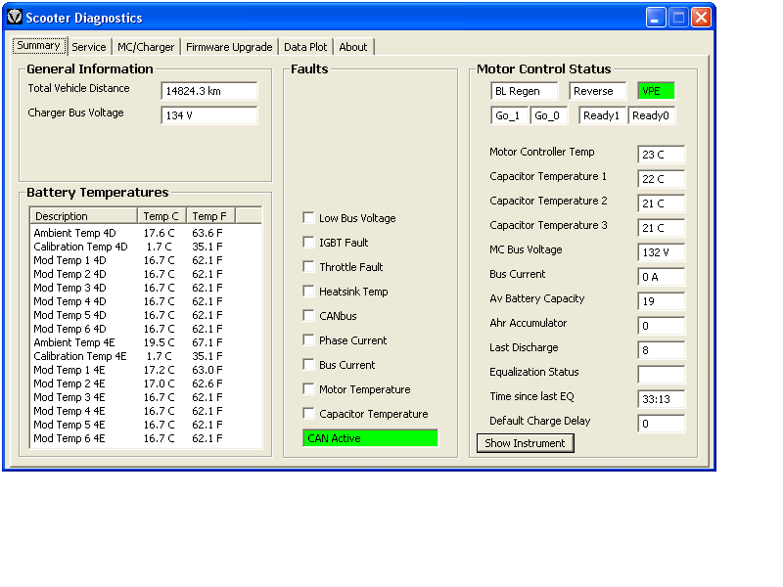Click the green CAN Active indicator
Image resolution: width=783 pixels, height=587 pixels.
pos(370,438)
